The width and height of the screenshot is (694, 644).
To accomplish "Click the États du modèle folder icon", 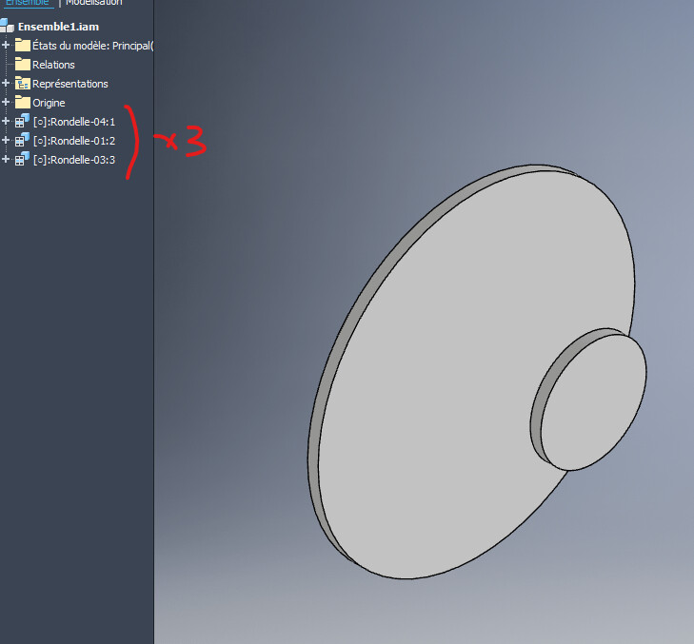I will click(23, 46).
